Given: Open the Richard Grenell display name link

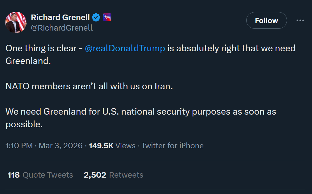Looking at the screenshot, I should pos(60,17).
